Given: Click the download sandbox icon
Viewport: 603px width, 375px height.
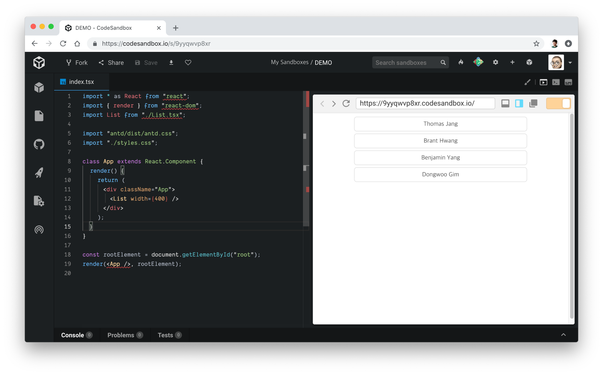Looking at the screenshot, I should coord(171,62).
